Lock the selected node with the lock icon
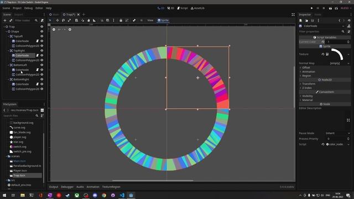Viewport: 354px width, 199px height. click(121, 20)
